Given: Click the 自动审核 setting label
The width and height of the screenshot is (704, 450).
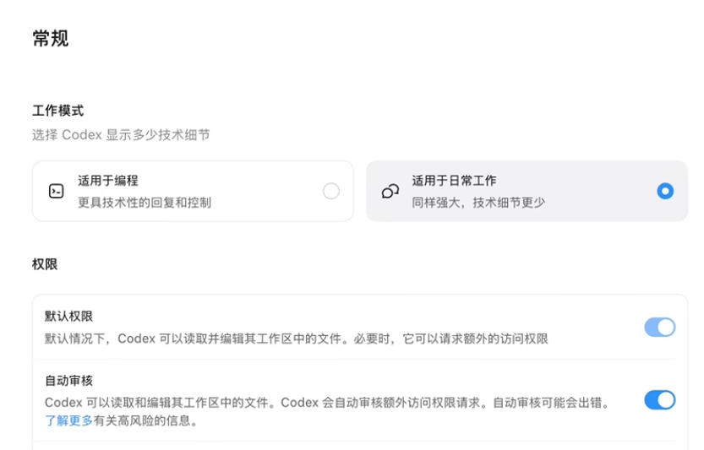Looking at the screenshot, I should pos(68,381).
